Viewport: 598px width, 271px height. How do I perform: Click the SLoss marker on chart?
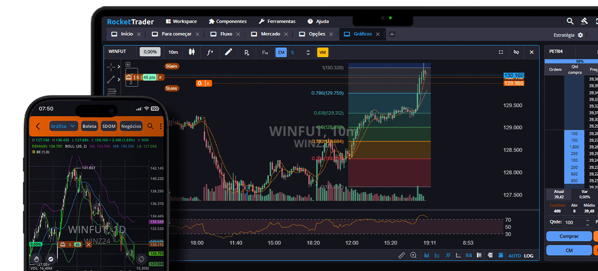172,89
